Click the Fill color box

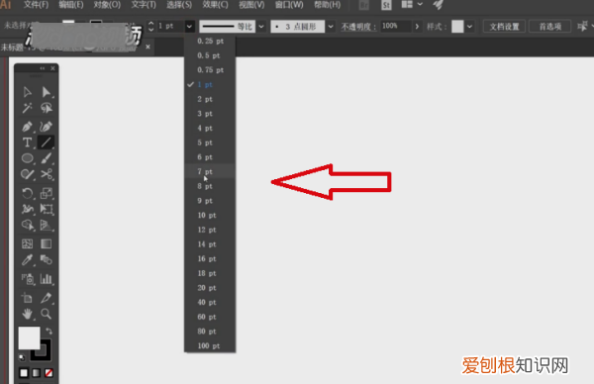(29, 337)
